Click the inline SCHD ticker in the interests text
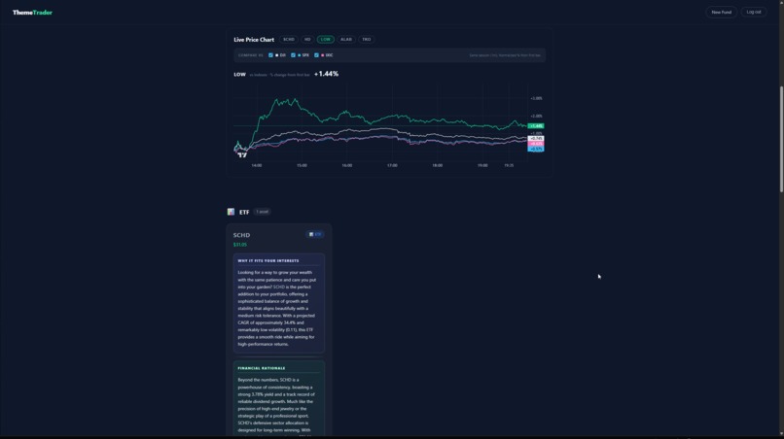784x439 pixels. [279, 287]
